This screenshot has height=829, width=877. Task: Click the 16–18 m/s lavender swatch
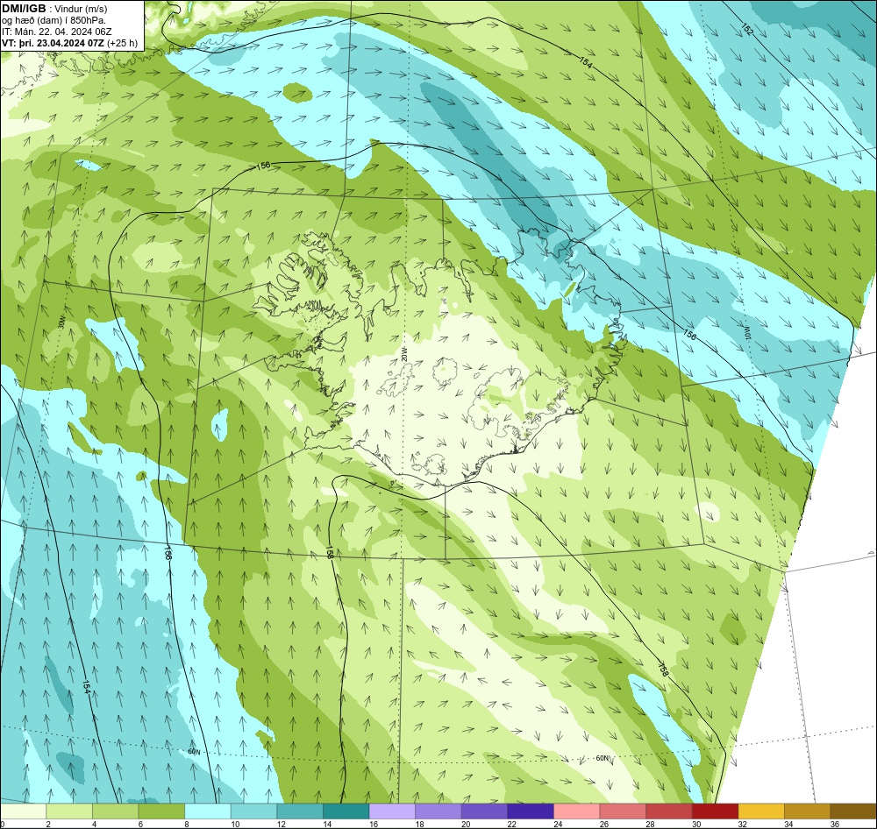tap(392, 811)
